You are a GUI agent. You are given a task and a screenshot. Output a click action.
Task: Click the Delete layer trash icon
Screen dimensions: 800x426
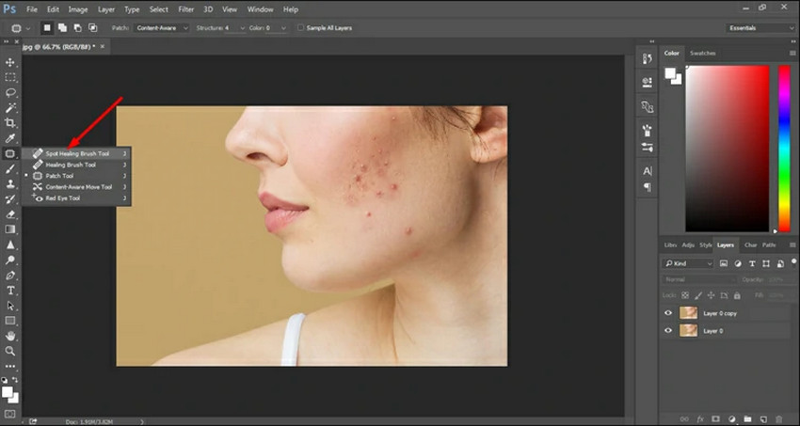click(x=778, y=418)
